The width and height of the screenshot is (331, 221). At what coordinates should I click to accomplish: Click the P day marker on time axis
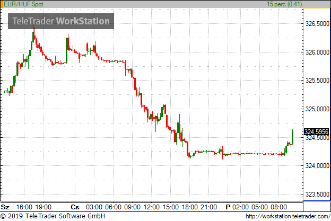click(x=228, y=207)
